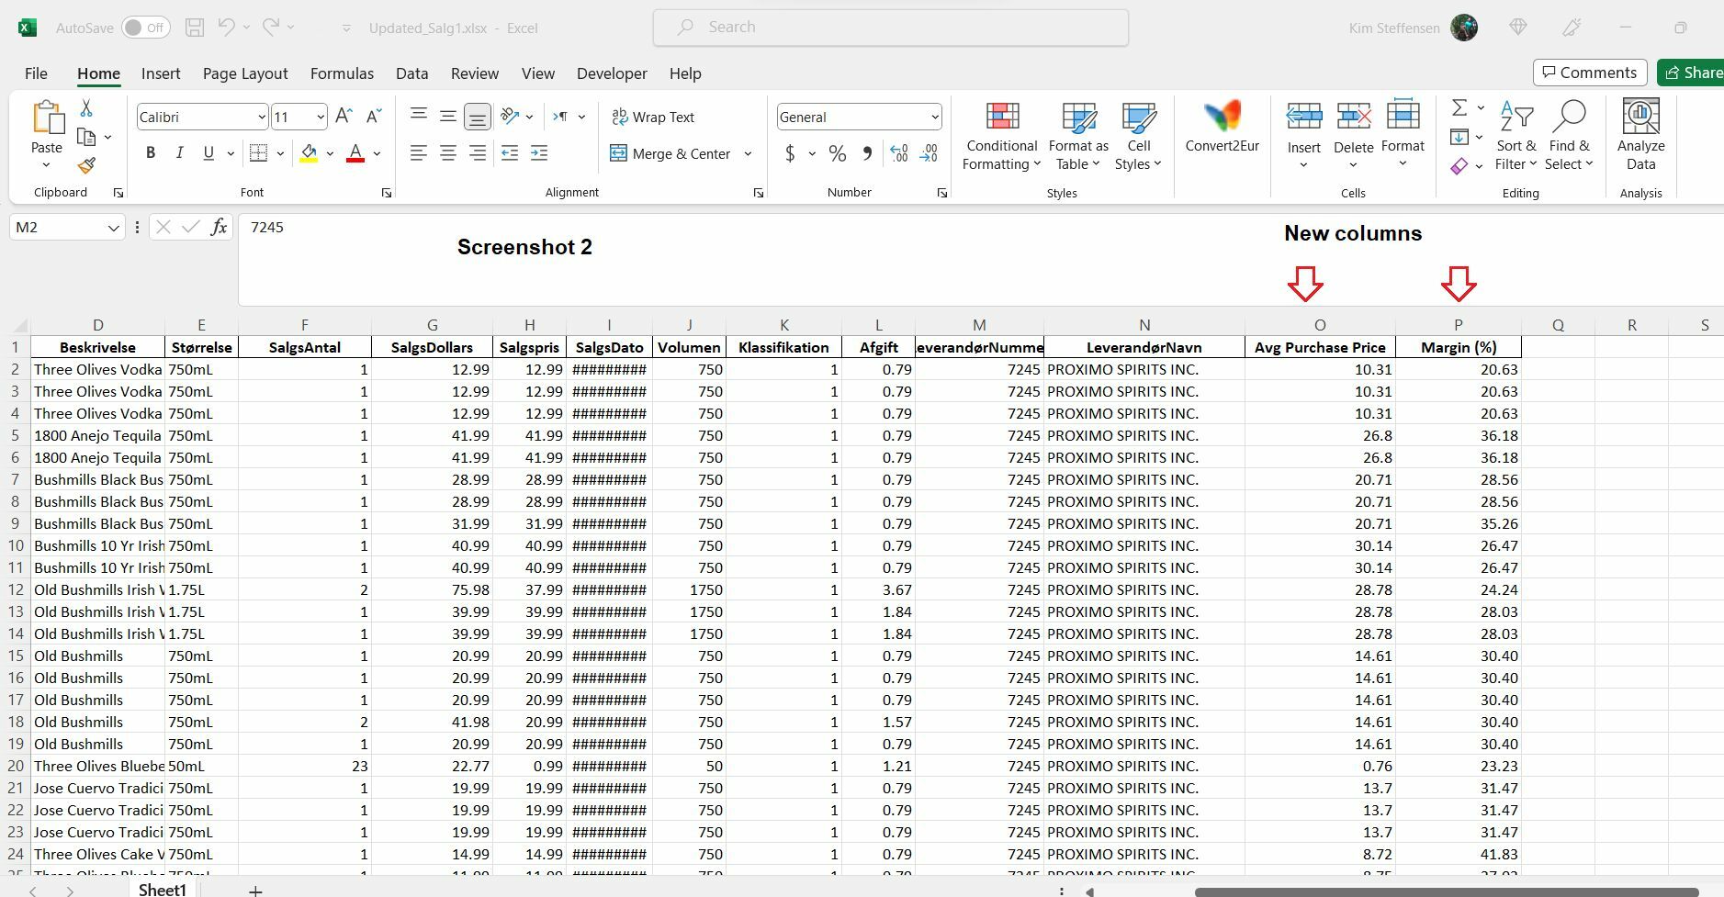Open the Comments pane
Image resolution: width=1724 pixels, height=897 pixels.
point(1588,73)
